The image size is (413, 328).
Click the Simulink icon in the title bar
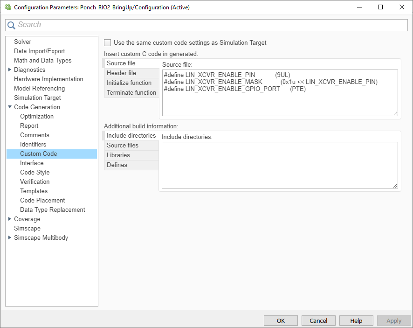[8, 7]
